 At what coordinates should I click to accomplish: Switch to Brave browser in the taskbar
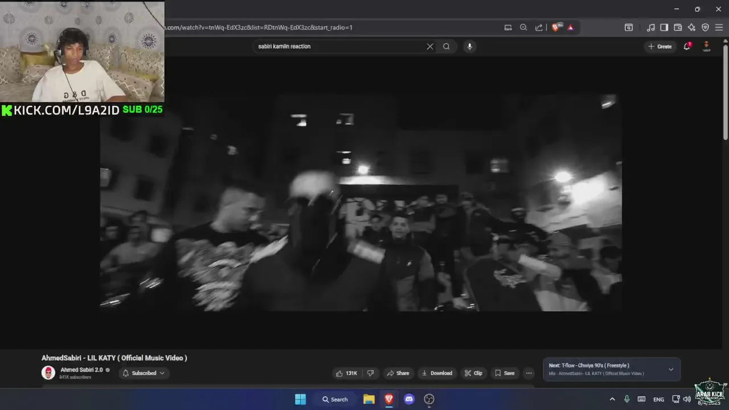coord(389,399)
